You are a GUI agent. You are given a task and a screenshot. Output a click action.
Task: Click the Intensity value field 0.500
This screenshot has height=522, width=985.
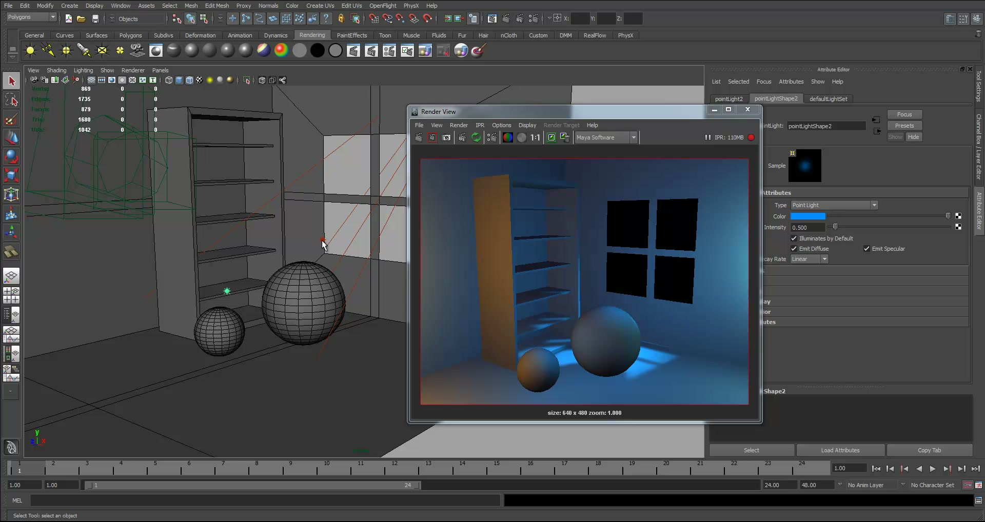tap(807, 228)
